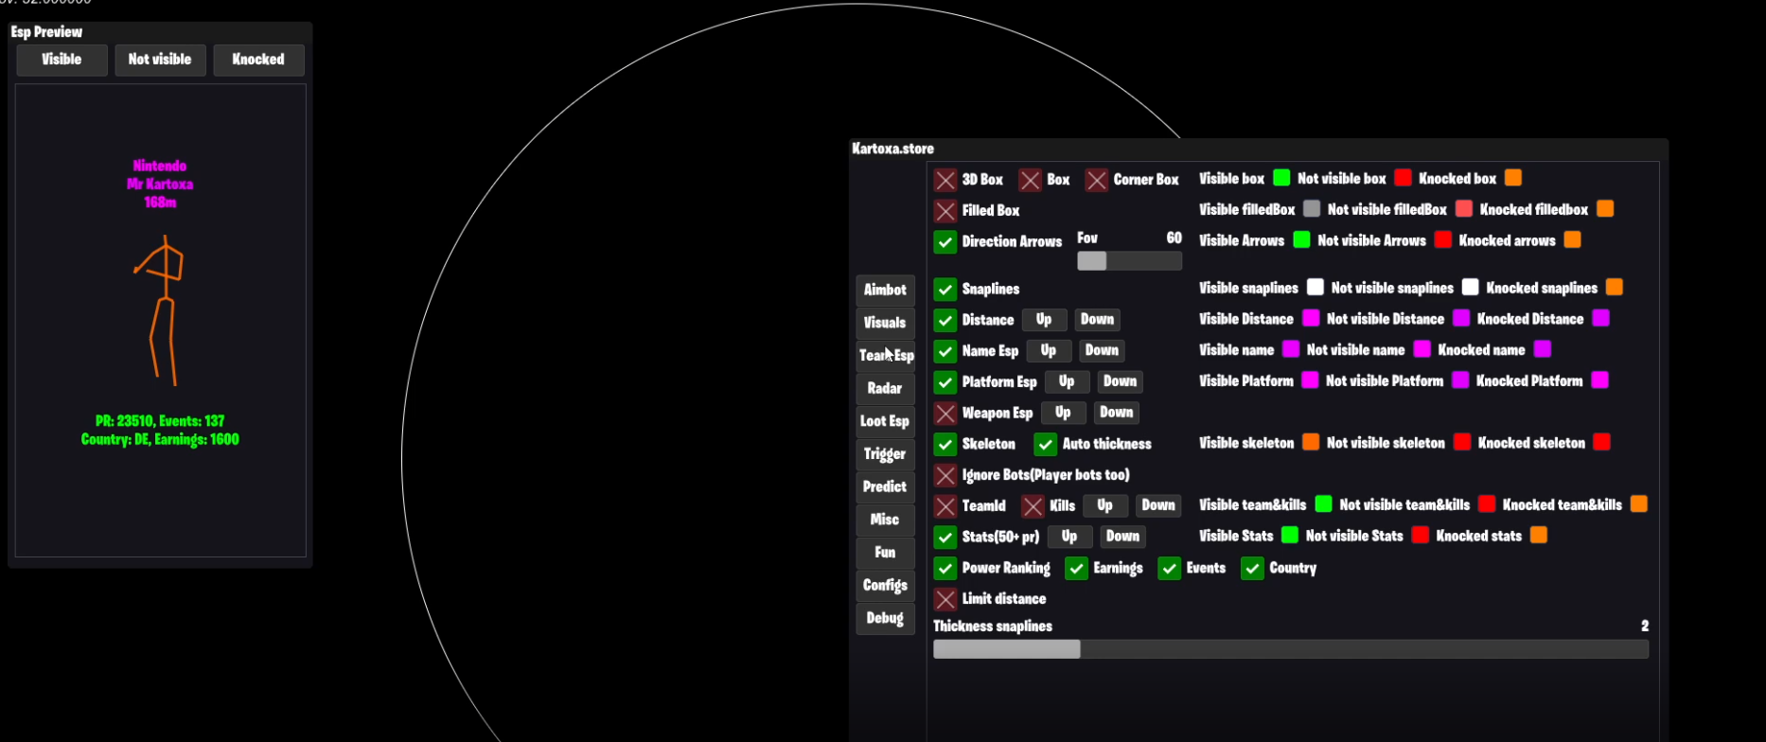1766x742 pixels.
Task: Show Visible preview in Esp Preview
Action: 62,60
